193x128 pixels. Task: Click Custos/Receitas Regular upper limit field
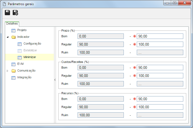(x=160, y=76)
